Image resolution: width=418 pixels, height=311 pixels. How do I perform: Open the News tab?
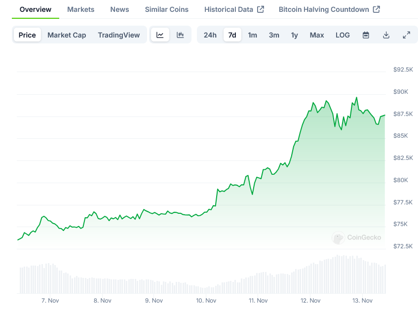tap(119, 9)
